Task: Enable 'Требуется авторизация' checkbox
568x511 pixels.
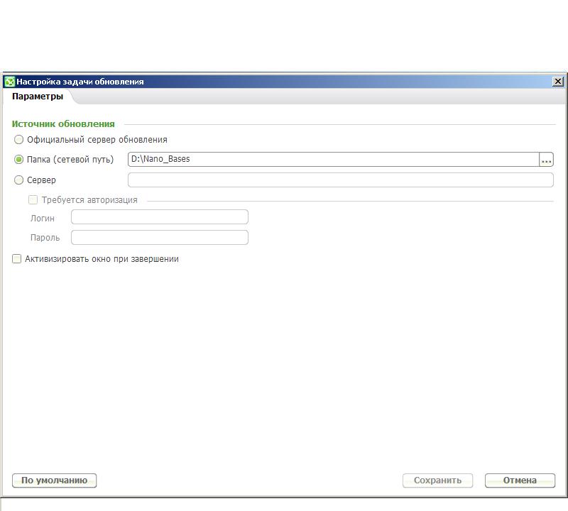Action: [x=33, y=200]
